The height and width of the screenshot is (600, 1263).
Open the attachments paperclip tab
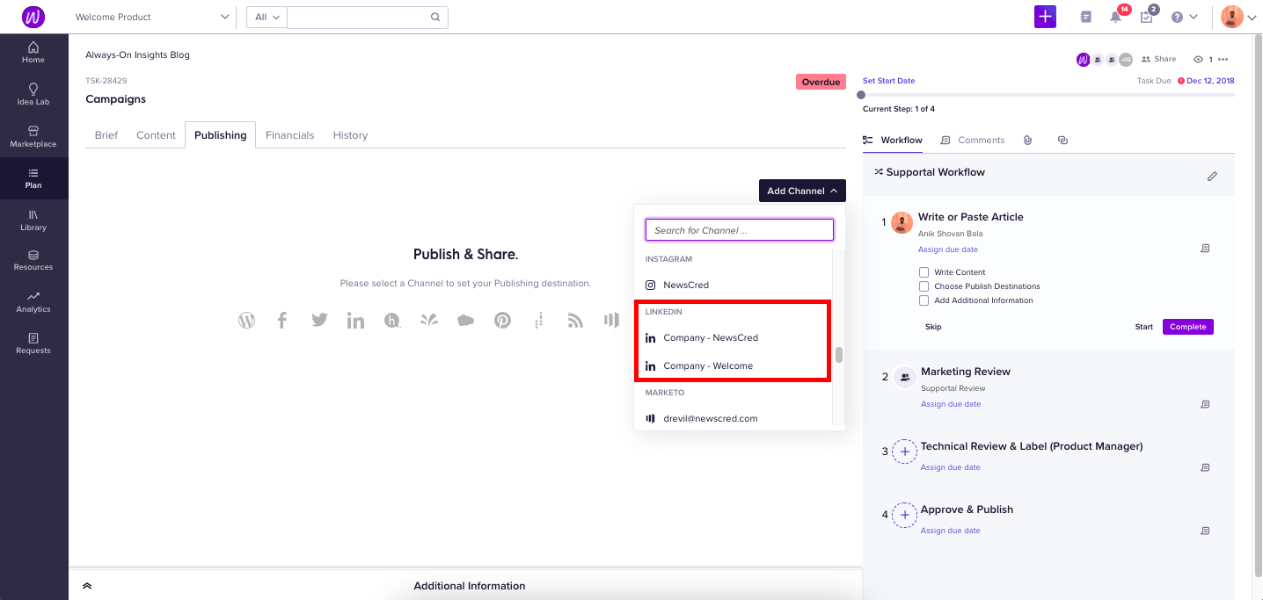coord(1027,141)
